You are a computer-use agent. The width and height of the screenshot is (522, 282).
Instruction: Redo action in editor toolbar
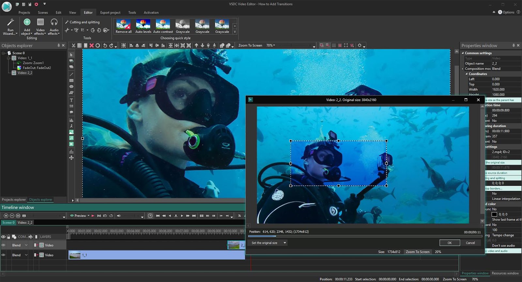click(111, 45)
